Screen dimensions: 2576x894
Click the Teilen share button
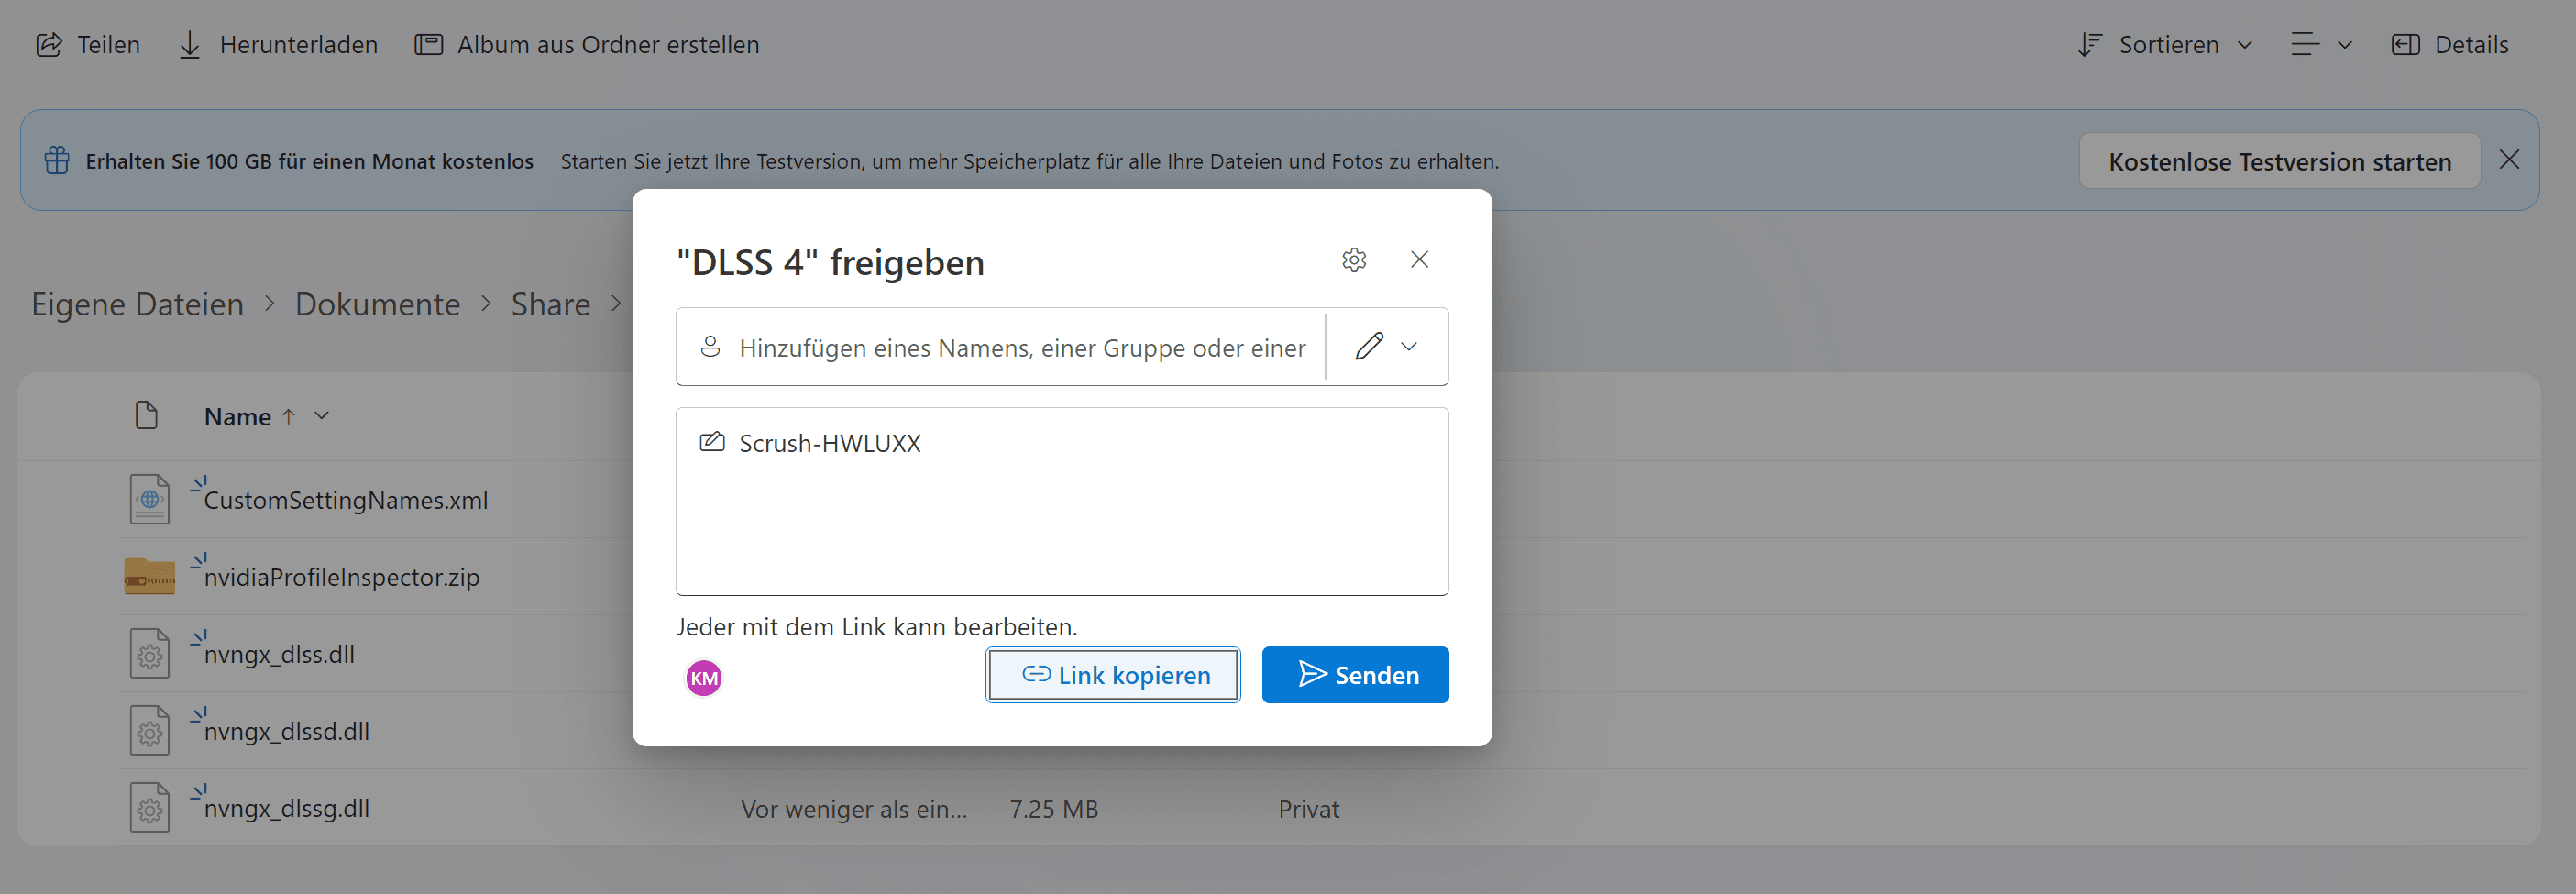tap(88, 45)
